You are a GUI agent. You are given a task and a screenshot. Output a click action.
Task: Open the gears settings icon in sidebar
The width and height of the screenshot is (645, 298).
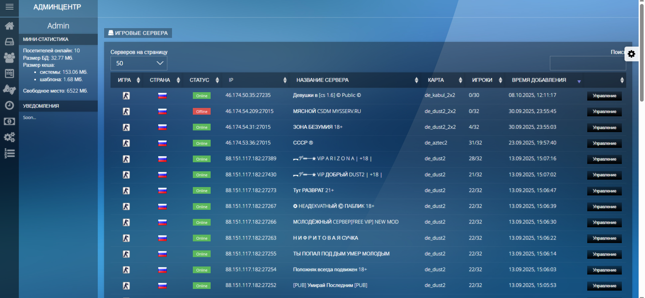[x=9, y=137]
